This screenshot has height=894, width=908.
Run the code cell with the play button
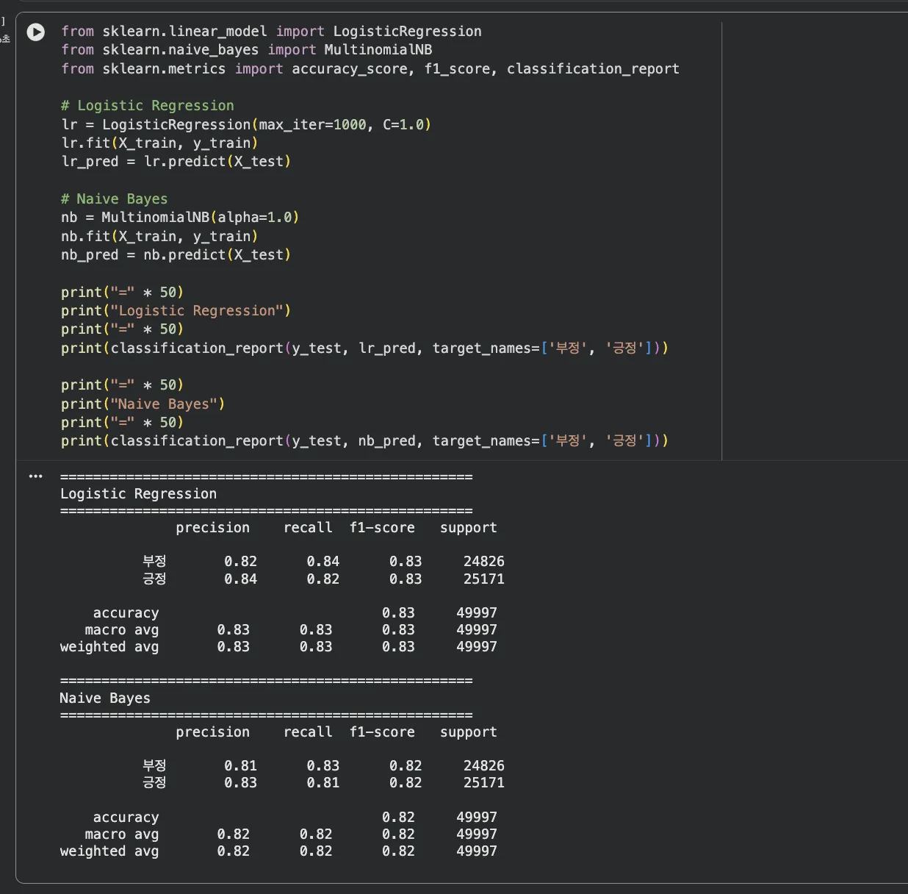point(35,32)
